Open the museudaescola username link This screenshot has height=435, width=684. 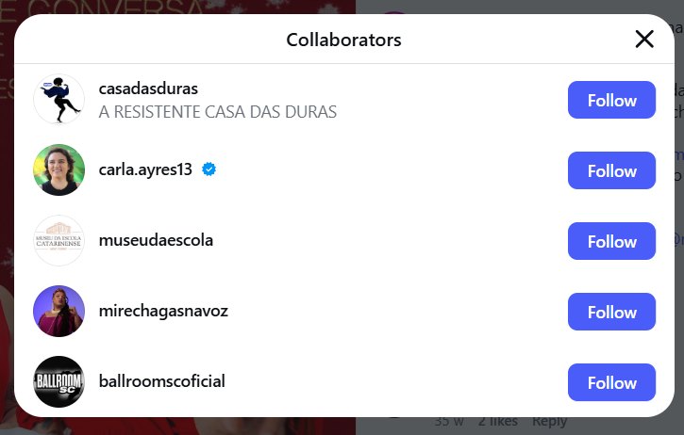(156, 240)
